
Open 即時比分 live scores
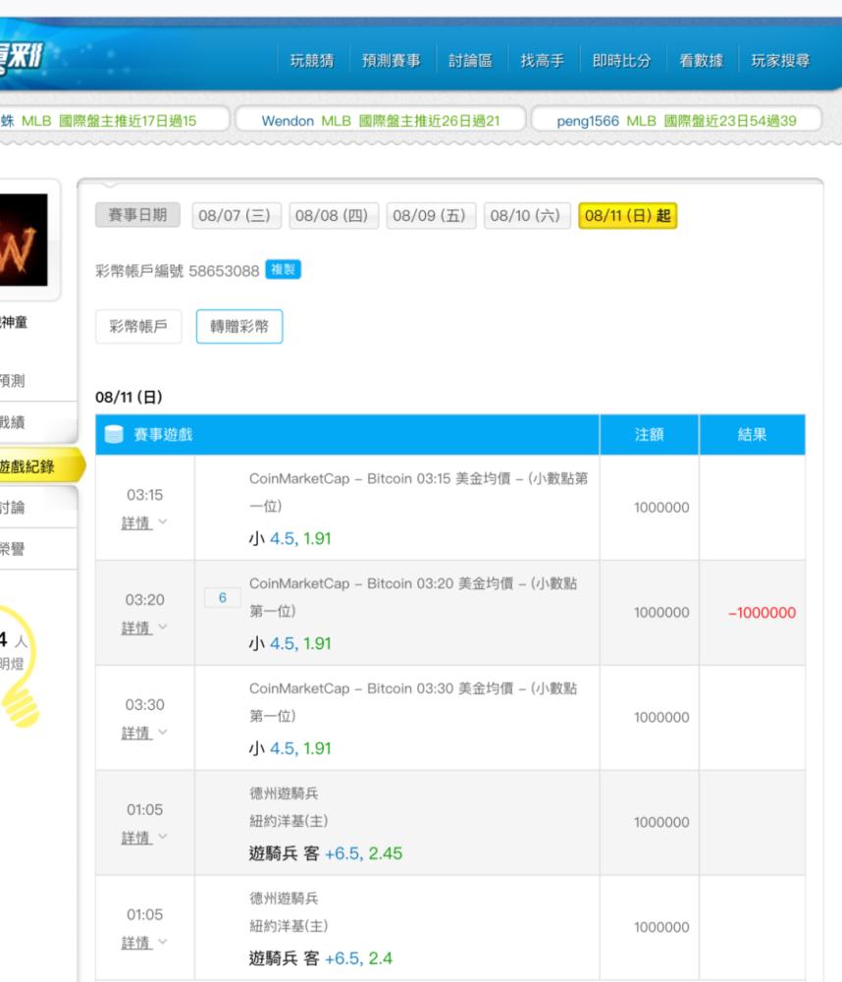(x=621, y=61)
